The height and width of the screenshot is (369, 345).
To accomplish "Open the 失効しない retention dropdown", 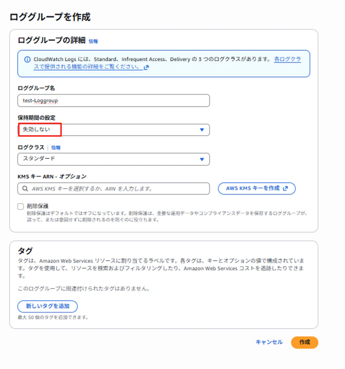I will tap(114, 130).
